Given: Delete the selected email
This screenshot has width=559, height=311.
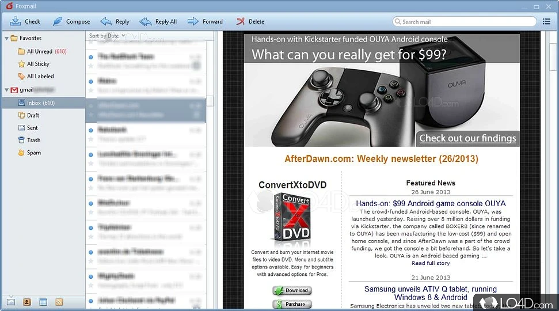Looking at the screenshot, I should pos(250,21).
